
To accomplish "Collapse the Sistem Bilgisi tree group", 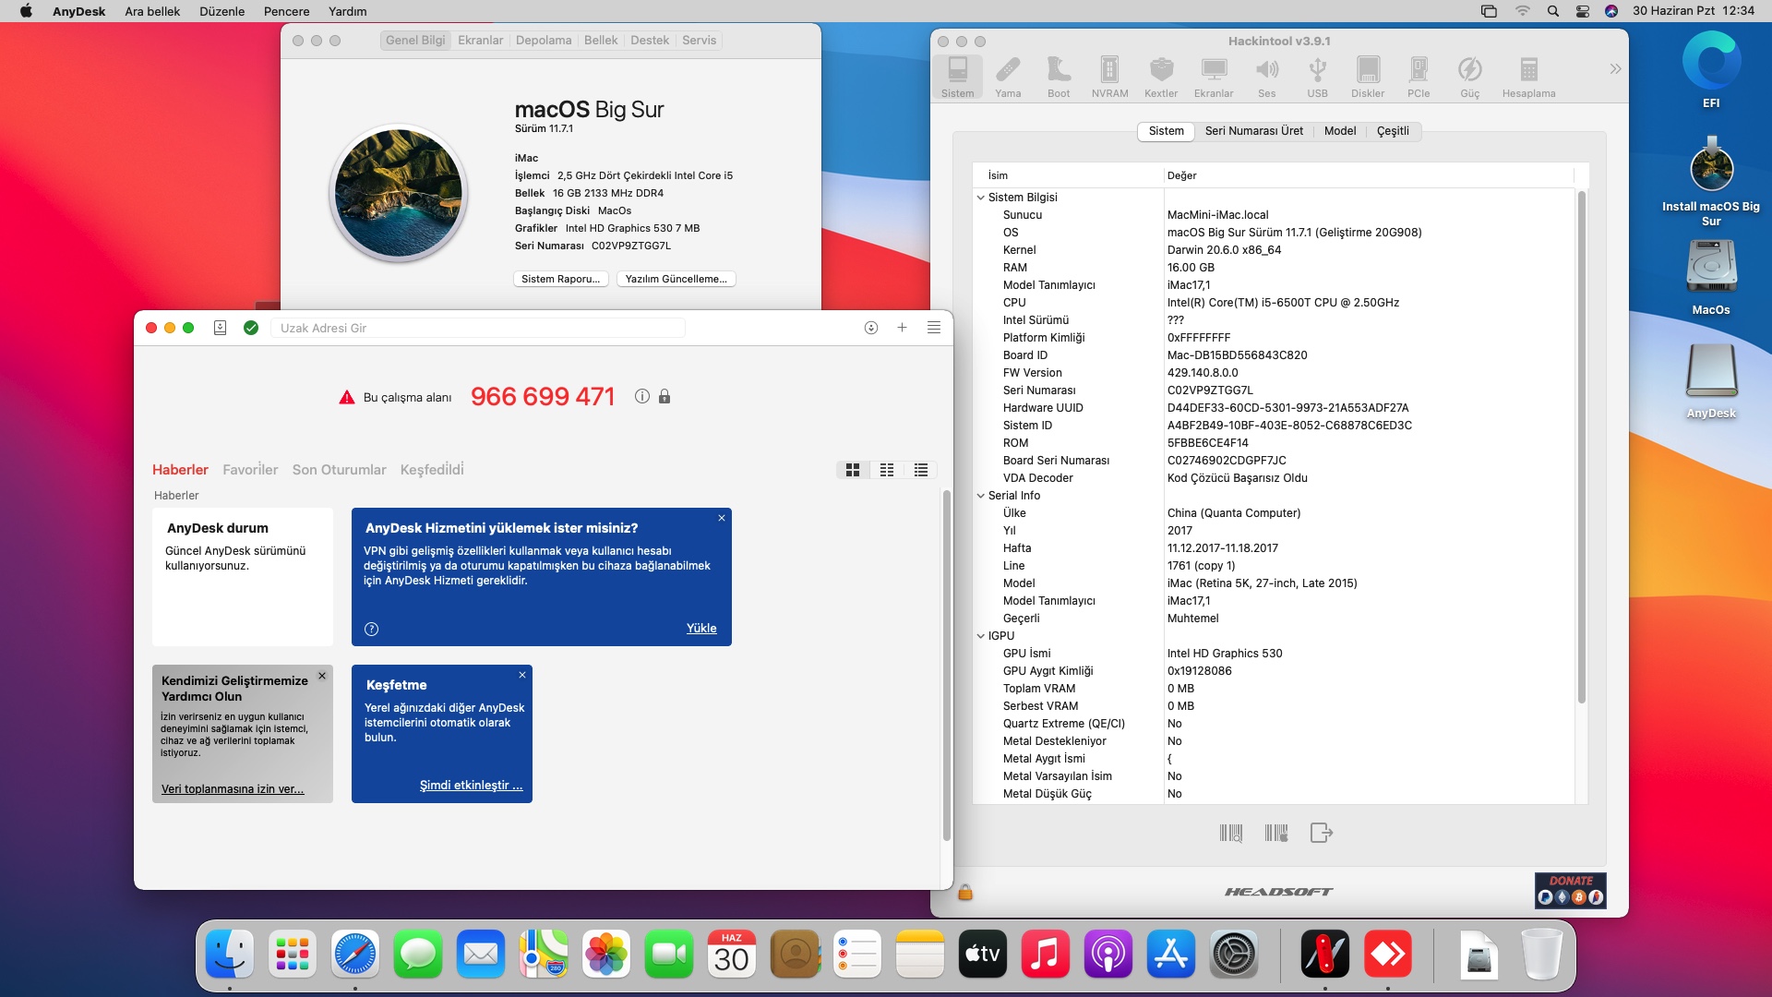I will (x=981, y=198).
